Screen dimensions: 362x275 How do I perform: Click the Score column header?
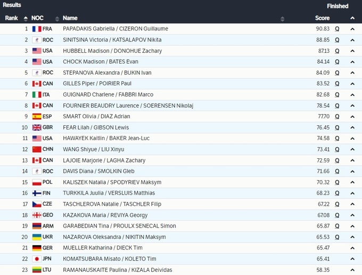[322, 18]
